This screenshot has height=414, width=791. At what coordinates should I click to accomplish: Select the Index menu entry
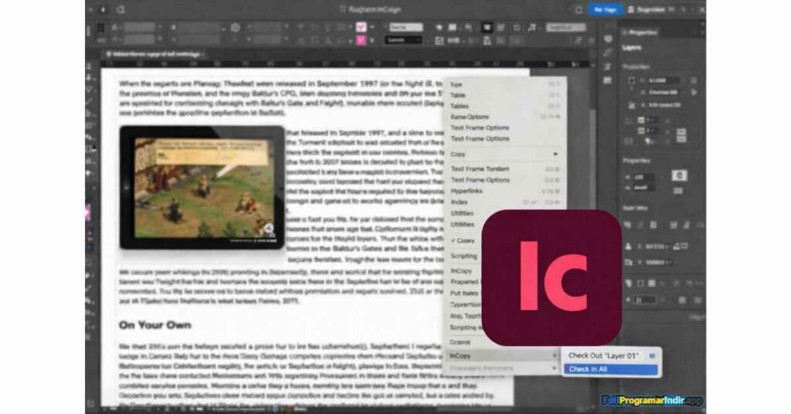[504, 202]
